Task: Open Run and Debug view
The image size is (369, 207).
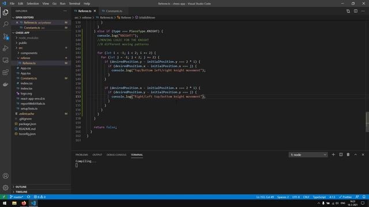Action: pos(5,48)
